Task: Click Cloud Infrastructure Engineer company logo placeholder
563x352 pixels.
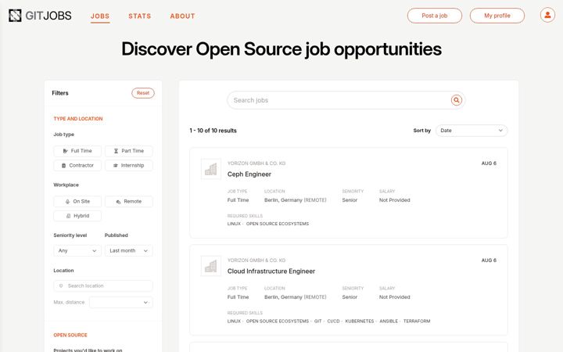Action: (x=211, y=266)
